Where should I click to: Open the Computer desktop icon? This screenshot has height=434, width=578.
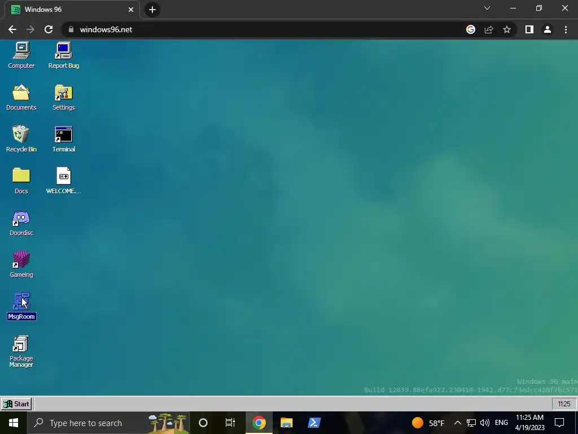pyautogui.click(x=21, y=55)
